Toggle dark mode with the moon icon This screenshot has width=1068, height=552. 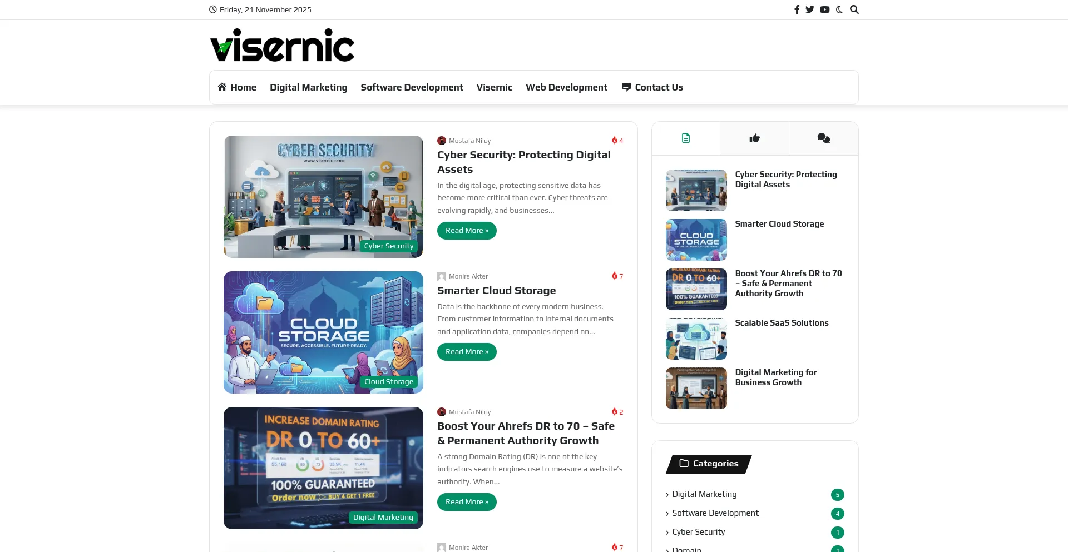(x=839, y=9)
